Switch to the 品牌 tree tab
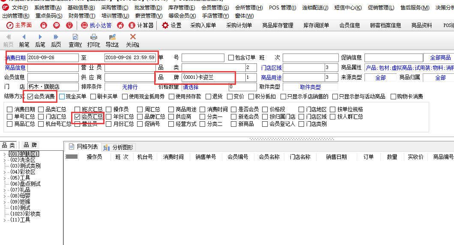Image resolution: width=454 pixels, height=245 pixels. coord(30,145)
